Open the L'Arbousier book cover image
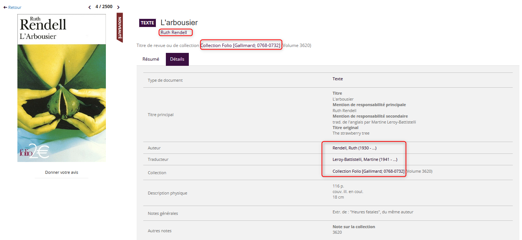The image size is (522, 240). point(61,88)
